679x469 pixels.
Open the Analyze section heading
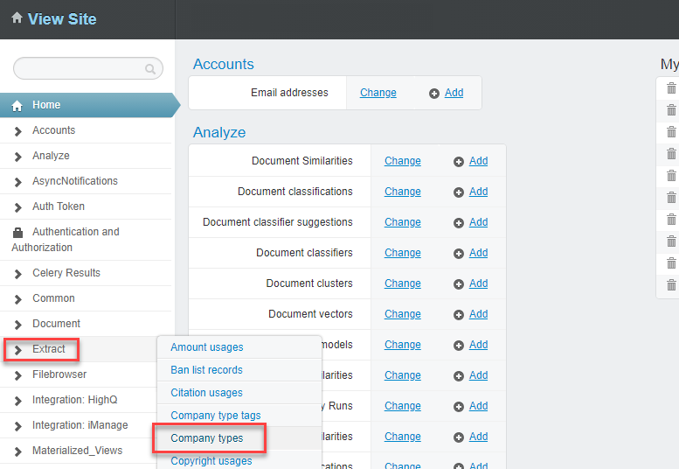pos(219,132)
